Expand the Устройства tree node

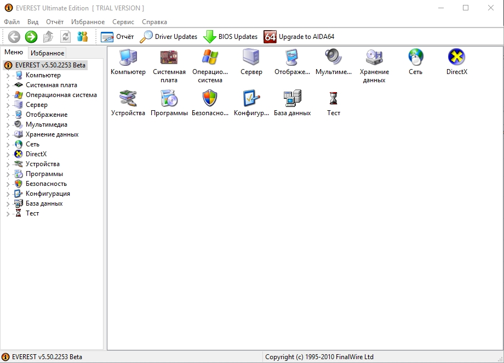8,164
